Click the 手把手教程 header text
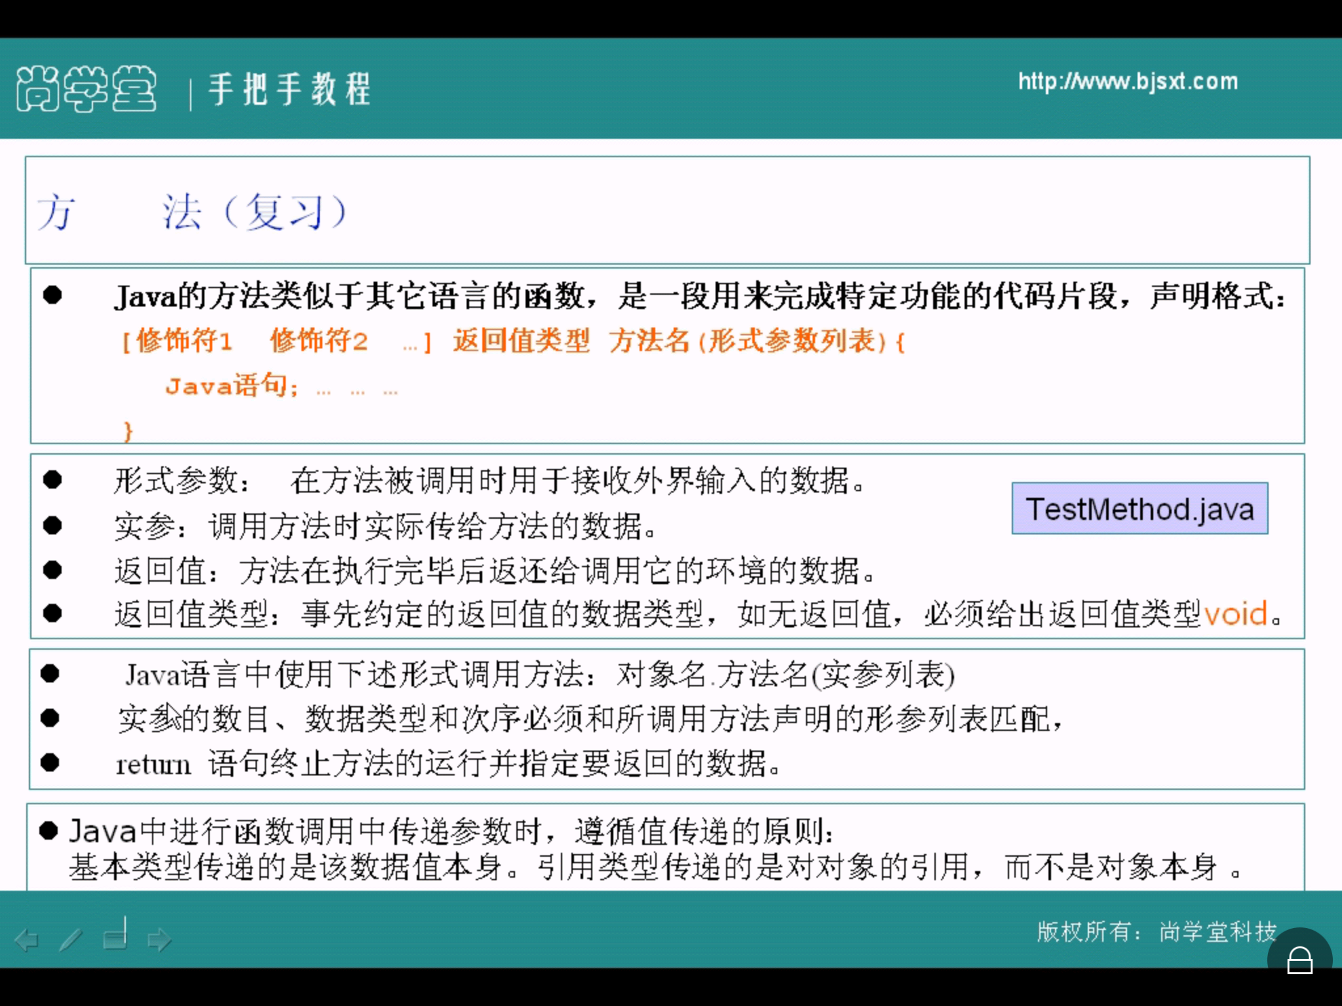Image resolution: width=1342 pixels, height=1006 pixels. [x=290, y=89]
